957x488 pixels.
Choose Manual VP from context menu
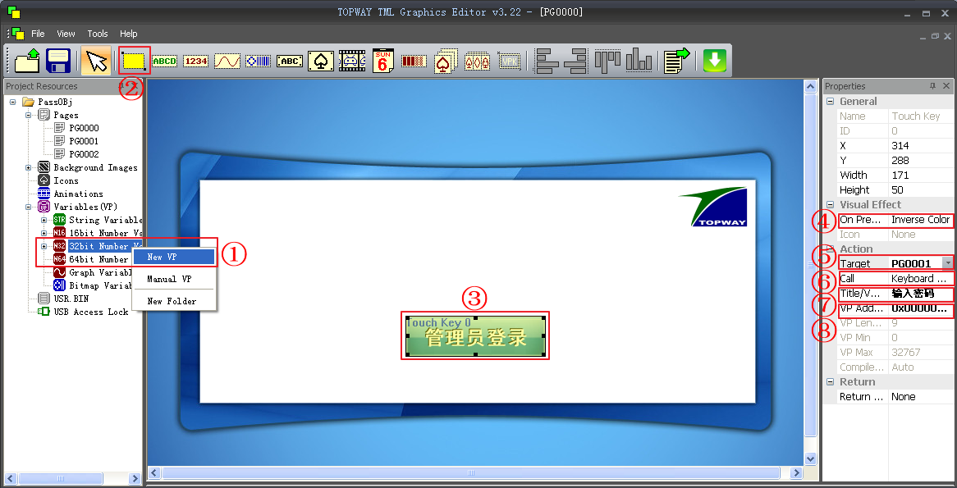pos(174,279)
